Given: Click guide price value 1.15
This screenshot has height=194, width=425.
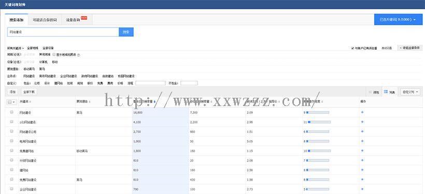Looking at the screenshot, I should pos(250,151).
